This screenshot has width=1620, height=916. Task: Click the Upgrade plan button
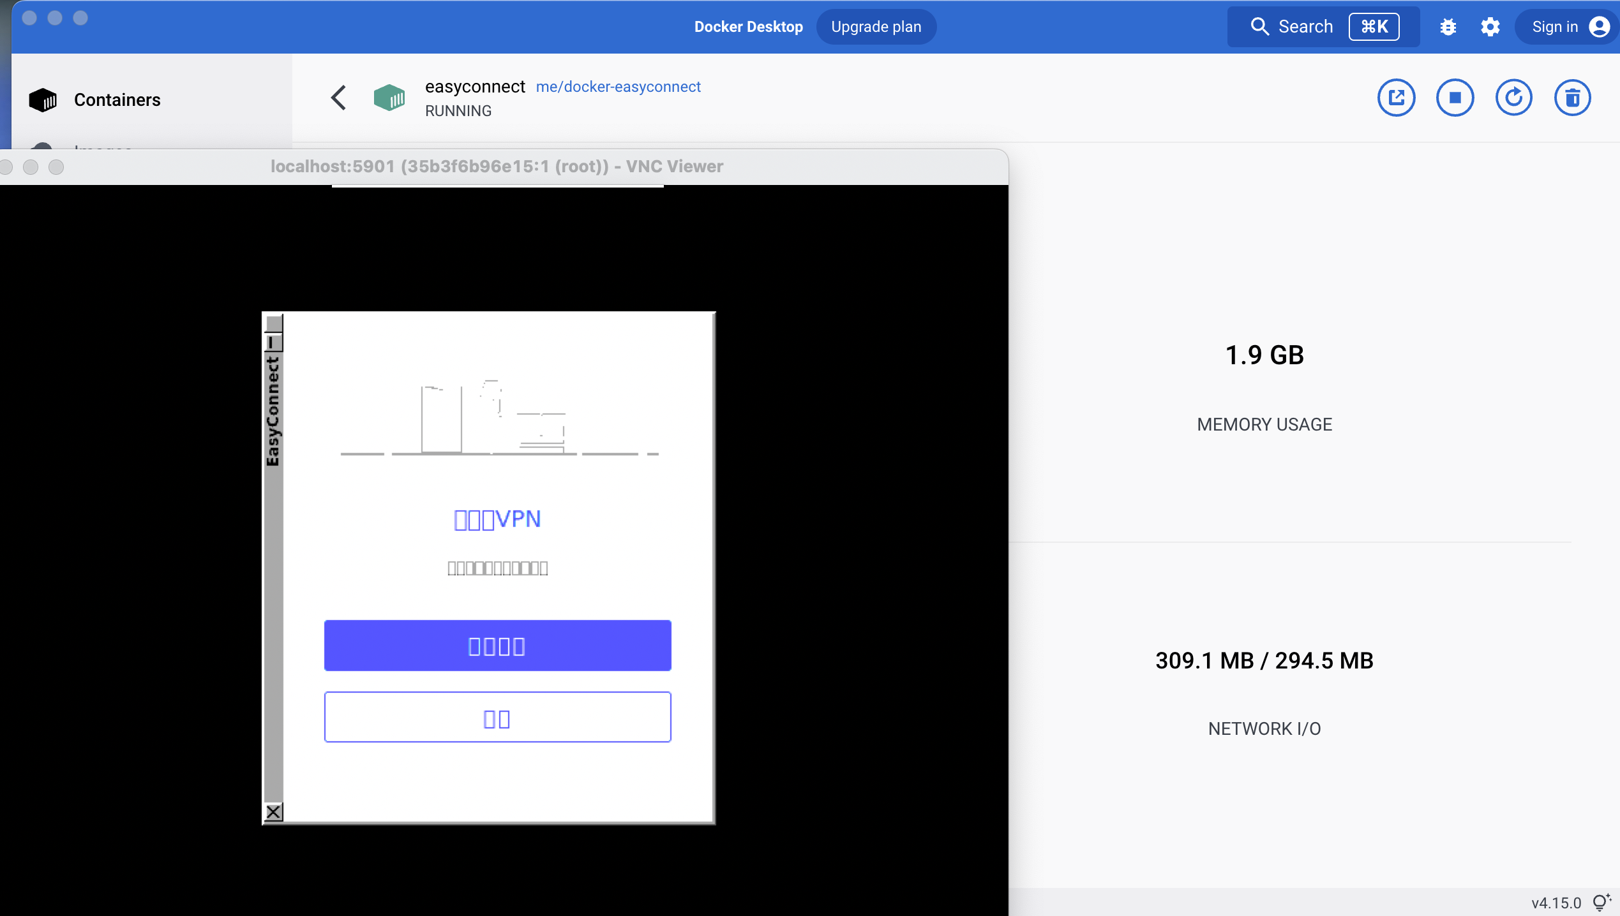(876, 26)
